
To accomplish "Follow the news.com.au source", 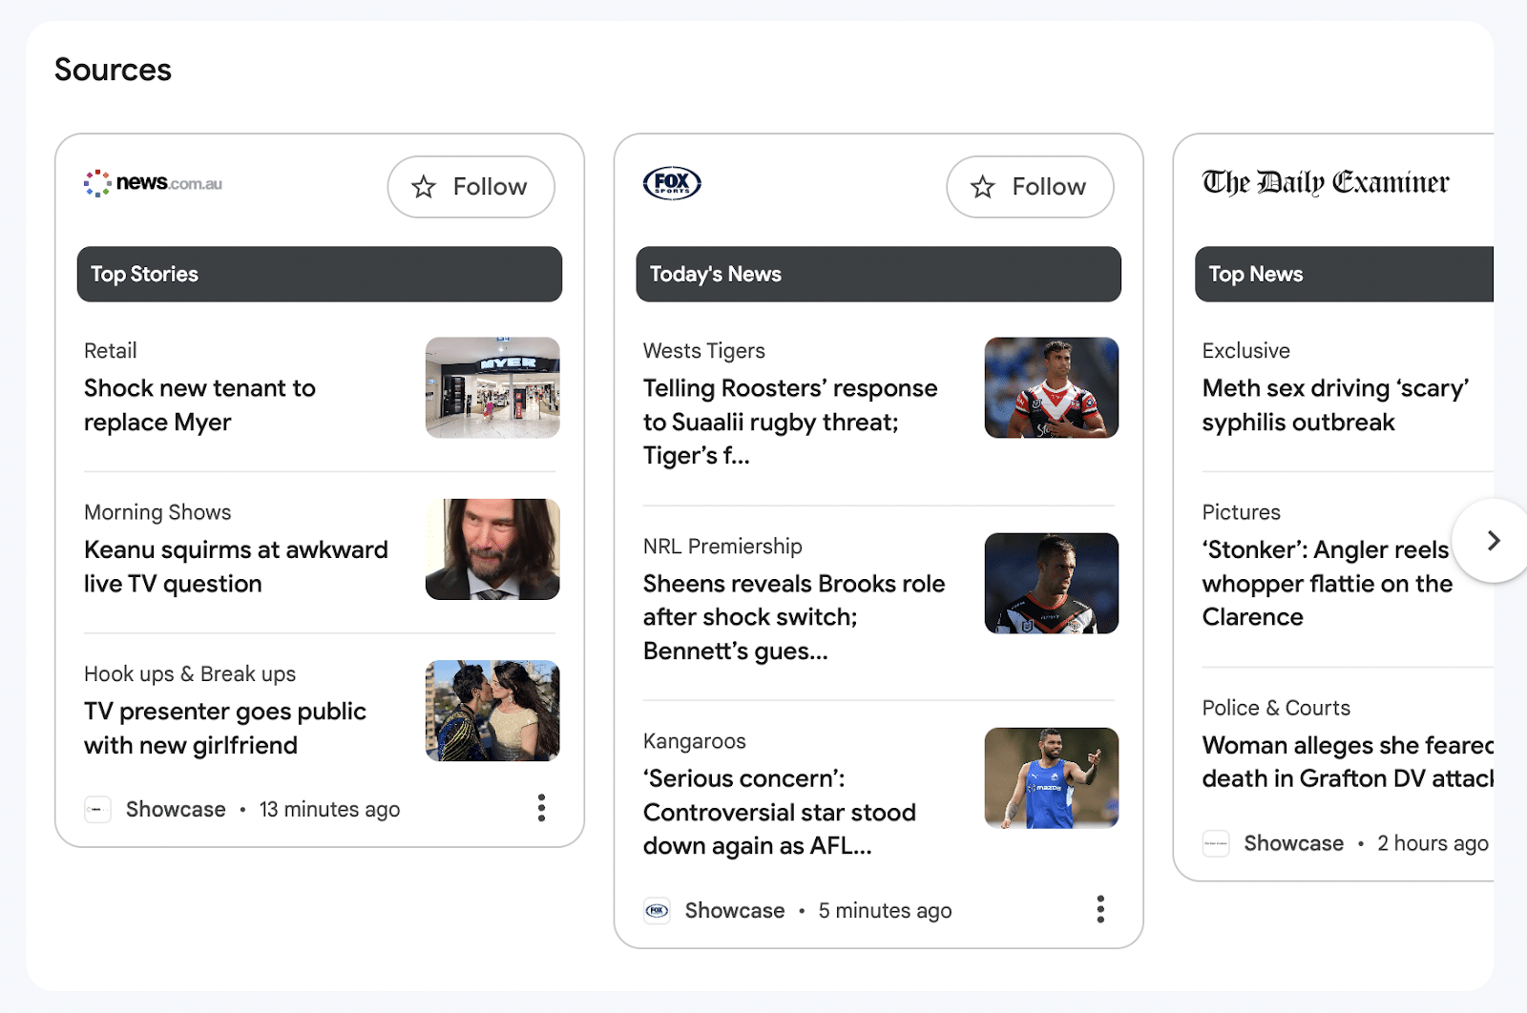I will click(x=471, y=187).
